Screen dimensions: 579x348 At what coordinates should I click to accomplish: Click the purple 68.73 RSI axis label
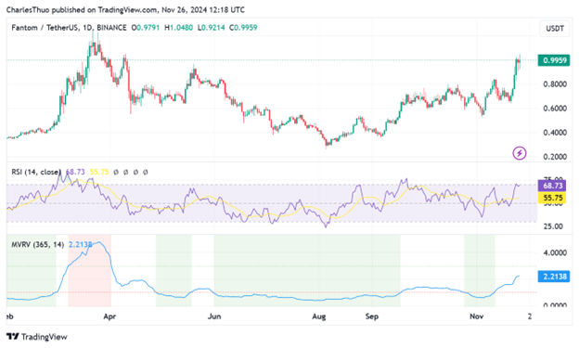[x=552, y=186]
